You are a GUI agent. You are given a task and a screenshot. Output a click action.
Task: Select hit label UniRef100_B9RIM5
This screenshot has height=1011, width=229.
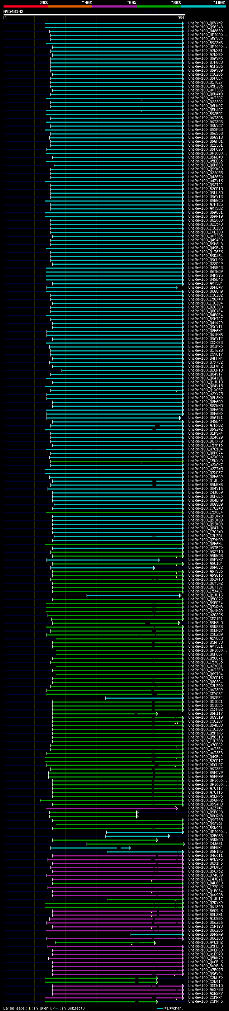point(205,851)
